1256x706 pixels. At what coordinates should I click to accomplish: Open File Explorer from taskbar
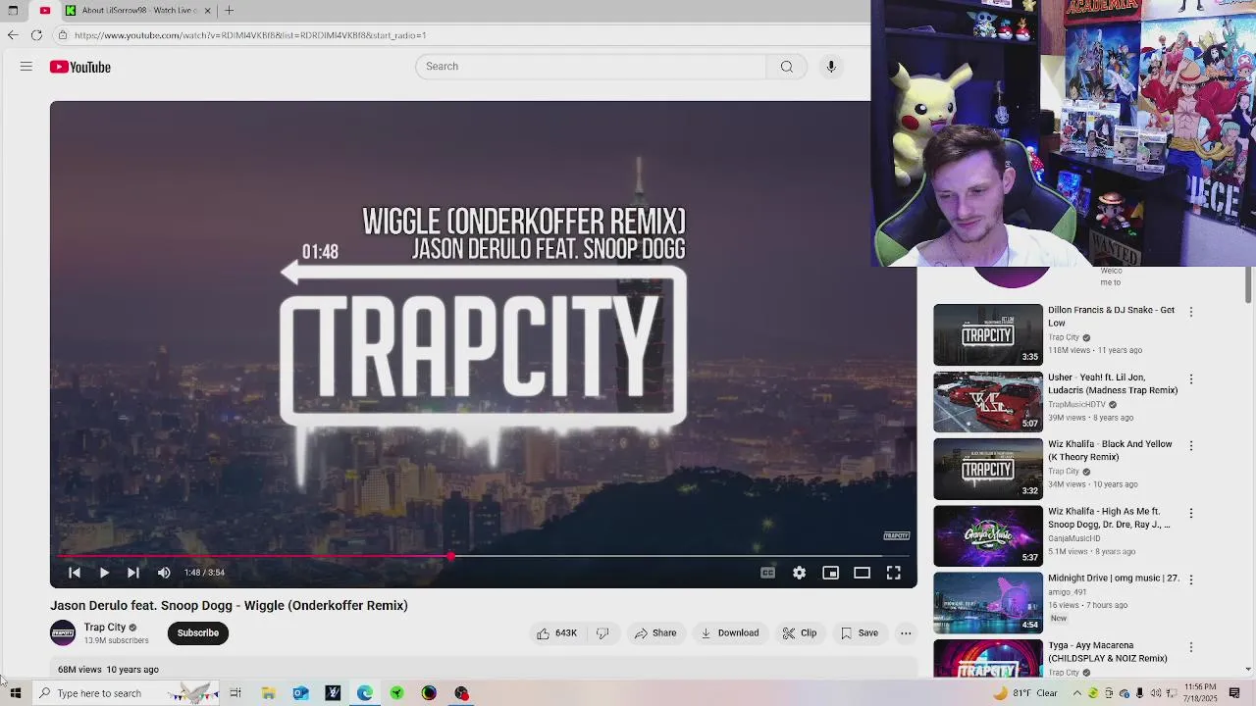[x=268, y=693]
